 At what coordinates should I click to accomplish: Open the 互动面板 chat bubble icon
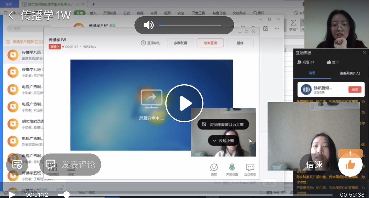pos(250,168)
